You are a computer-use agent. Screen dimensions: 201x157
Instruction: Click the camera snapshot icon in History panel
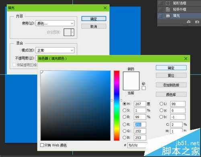197,22
